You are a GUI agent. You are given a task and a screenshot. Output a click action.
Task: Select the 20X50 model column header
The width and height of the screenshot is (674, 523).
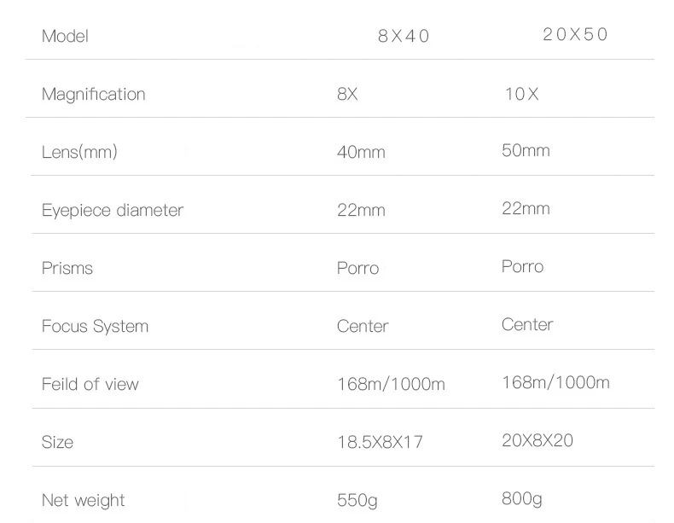(575, 34)
